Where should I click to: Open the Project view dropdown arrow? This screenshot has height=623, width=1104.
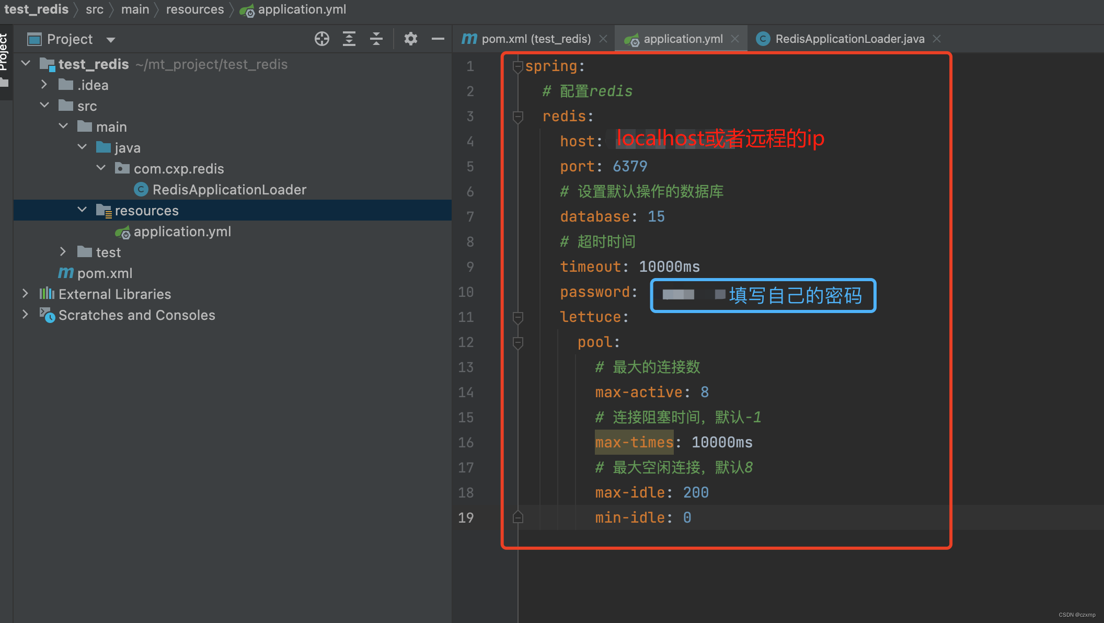point(110,40)
